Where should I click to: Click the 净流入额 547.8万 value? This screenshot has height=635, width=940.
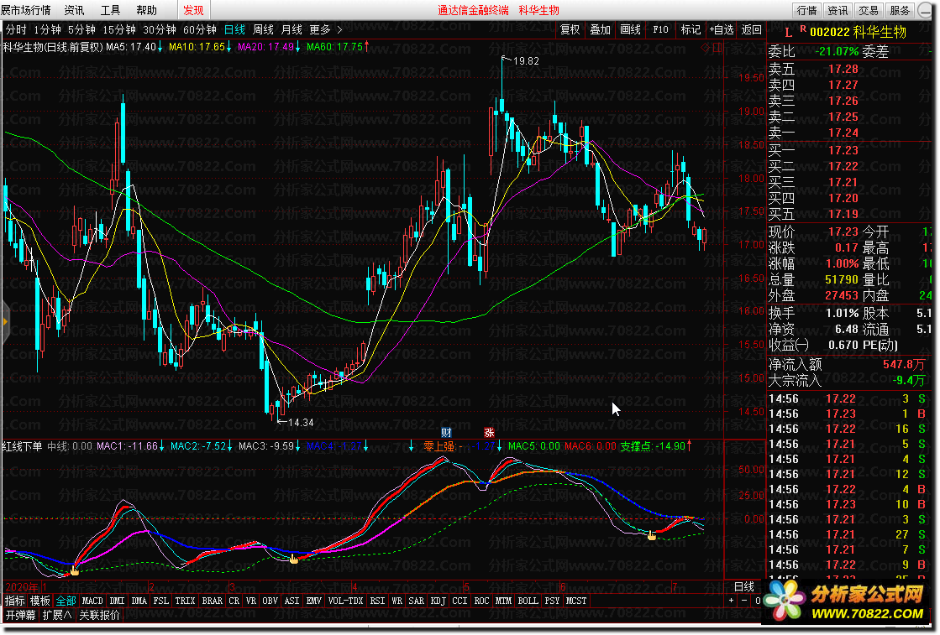[904, 365]
